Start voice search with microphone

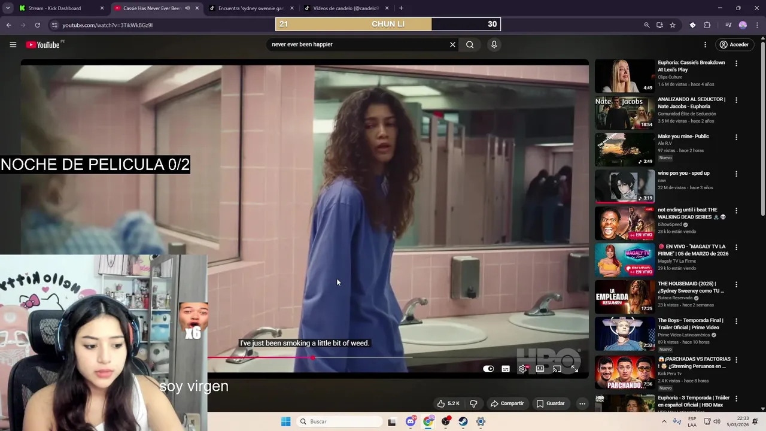pos(494,44)
